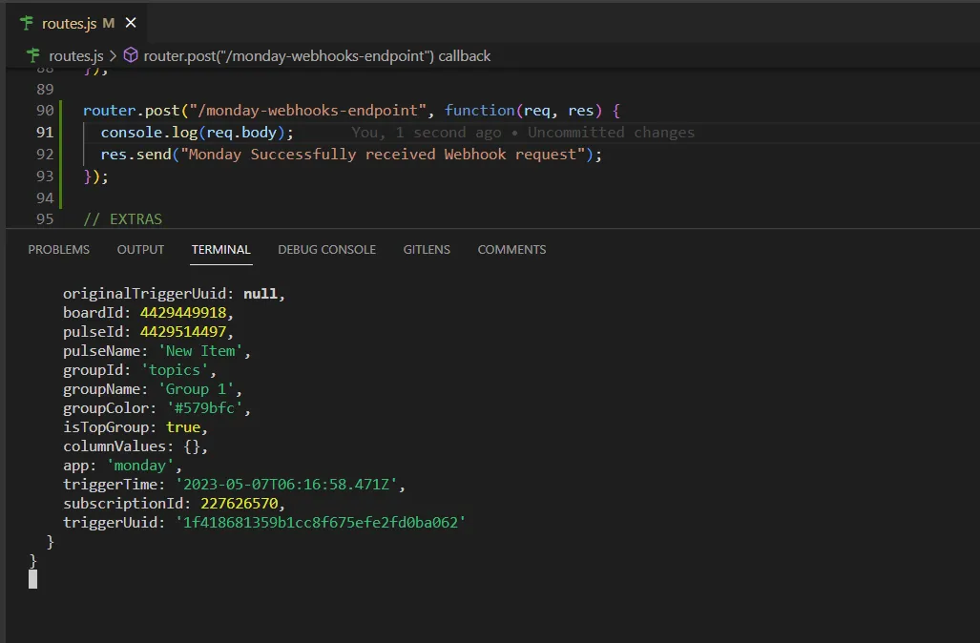The height and width of the screenshot is (643, 980).
Task: Click the breadcrumb chevron separator
Action: click(x=114, y=56)
